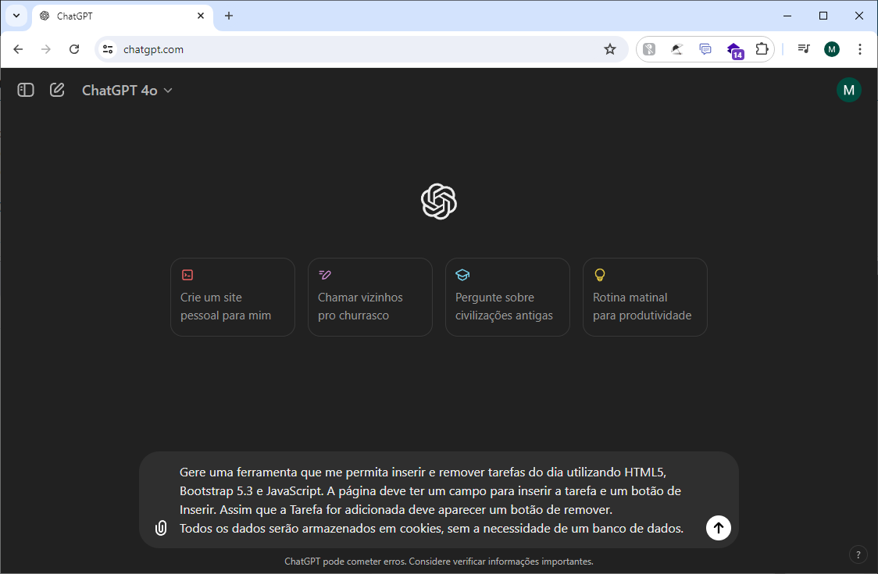Open the help question mark button
The width and height of the screenshot is (878, 574).
[858, 555]
